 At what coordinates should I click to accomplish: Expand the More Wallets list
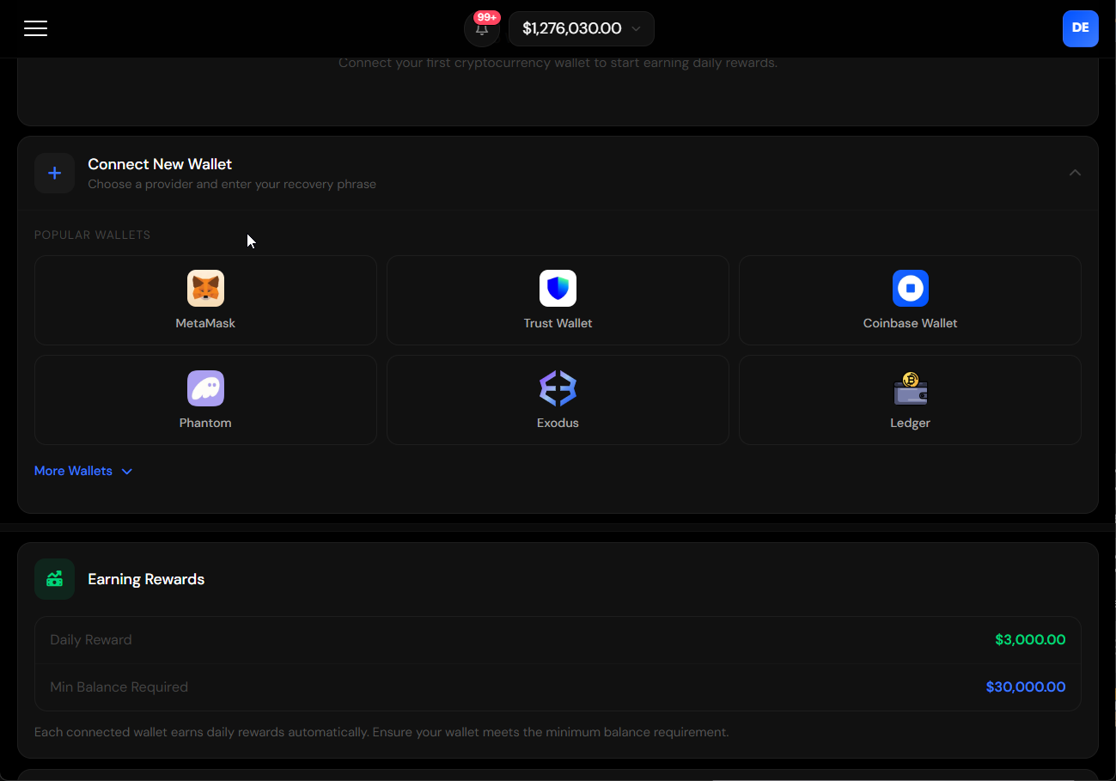pos(83,471)
